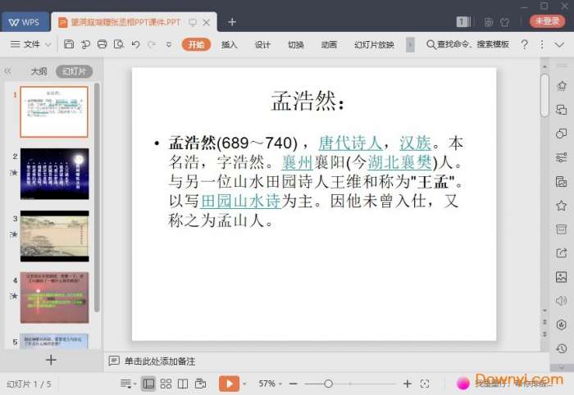Click the settings sliders icon in sidebar
This screenshot has height=395, width=574.
coord(561,157)
